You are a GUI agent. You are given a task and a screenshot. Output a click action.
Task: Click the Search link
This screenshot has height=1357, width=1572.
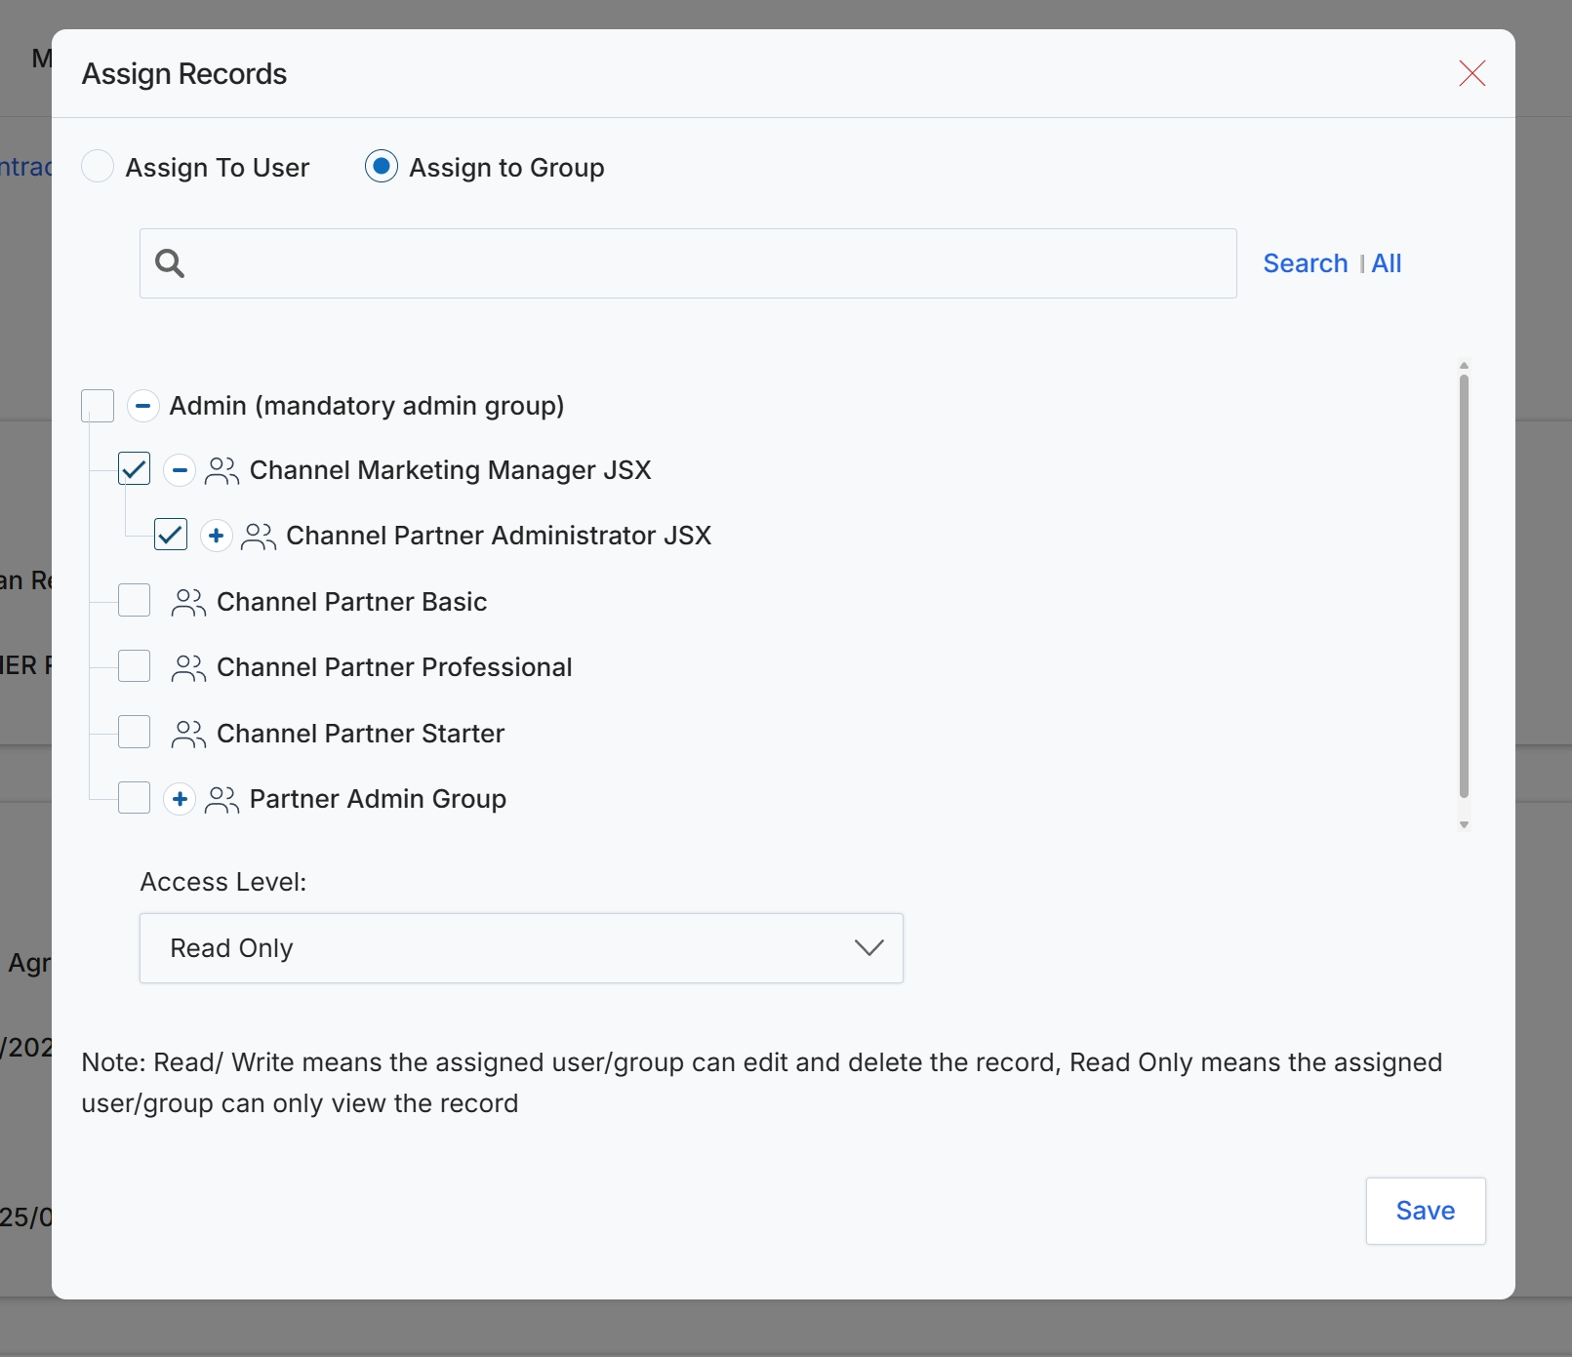[x=1305, y=263]
